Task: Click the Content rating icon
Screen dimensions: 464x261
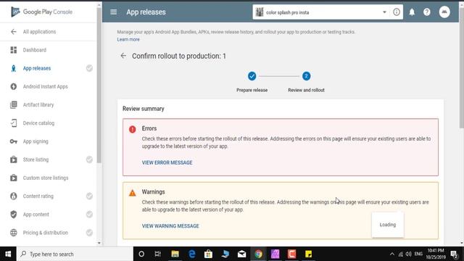Action: click(14, 196)
